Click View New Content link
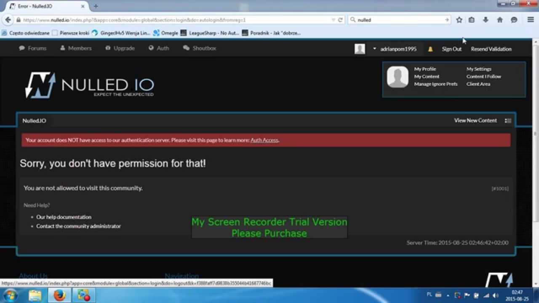The width and height of the screenshot is (539, 303). coord(475,120)
